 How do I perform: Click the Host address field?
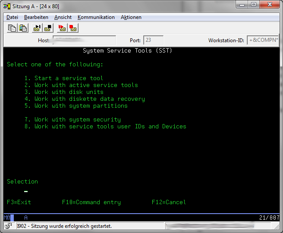[83, 40]
